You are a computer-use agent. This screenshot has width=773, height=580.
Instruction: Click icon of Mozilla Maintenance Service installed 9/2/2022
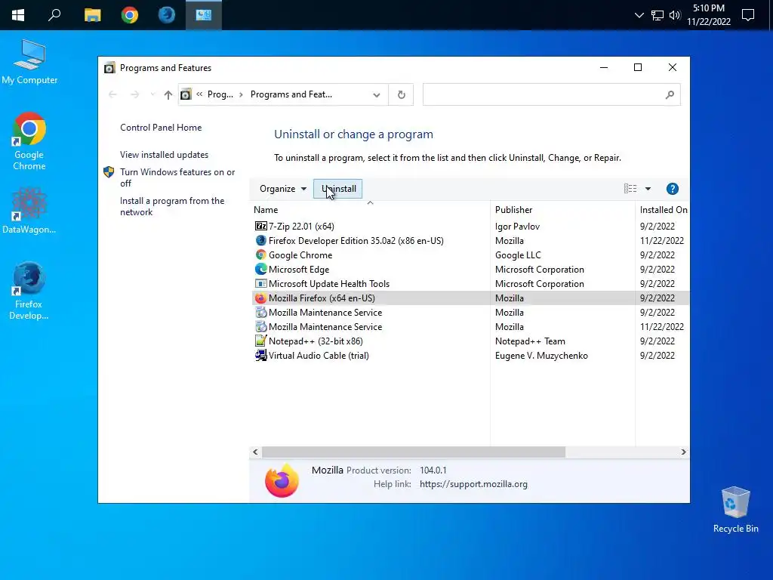coord(260,312)
